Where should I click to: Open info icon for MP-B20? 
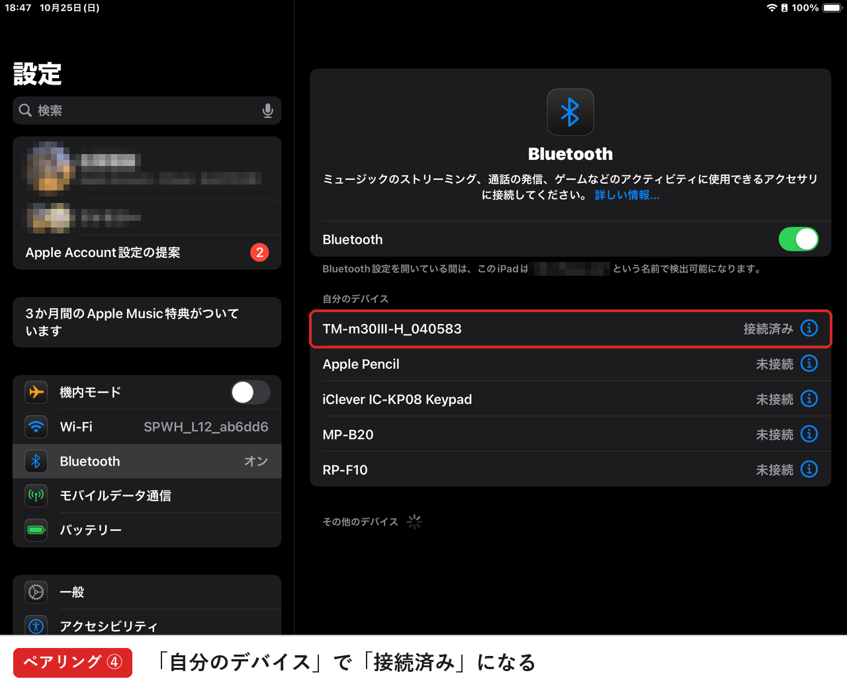tap(809, 434)
